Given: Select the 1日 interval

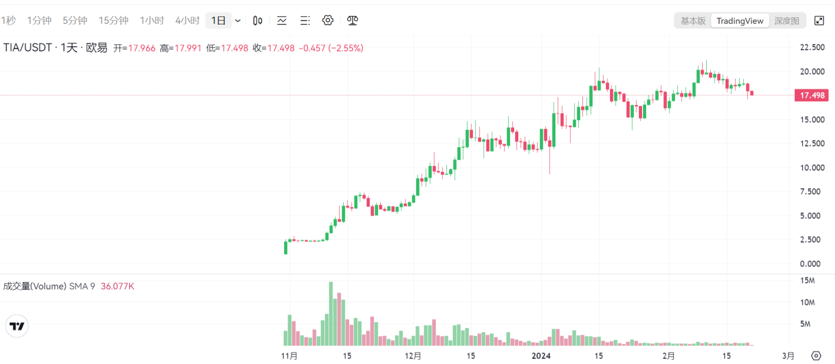Looking at the screenshot, I should tap(218, 20).
